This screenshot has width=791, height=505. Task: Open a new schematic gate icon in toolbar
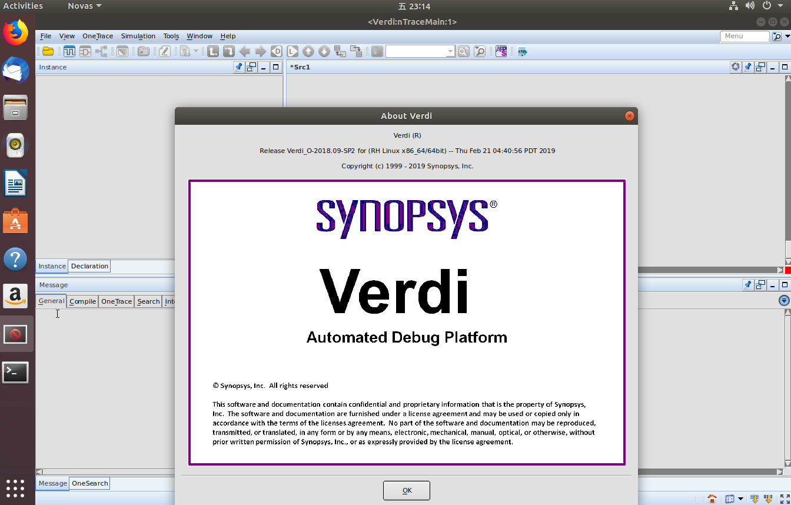pos(85,51)
